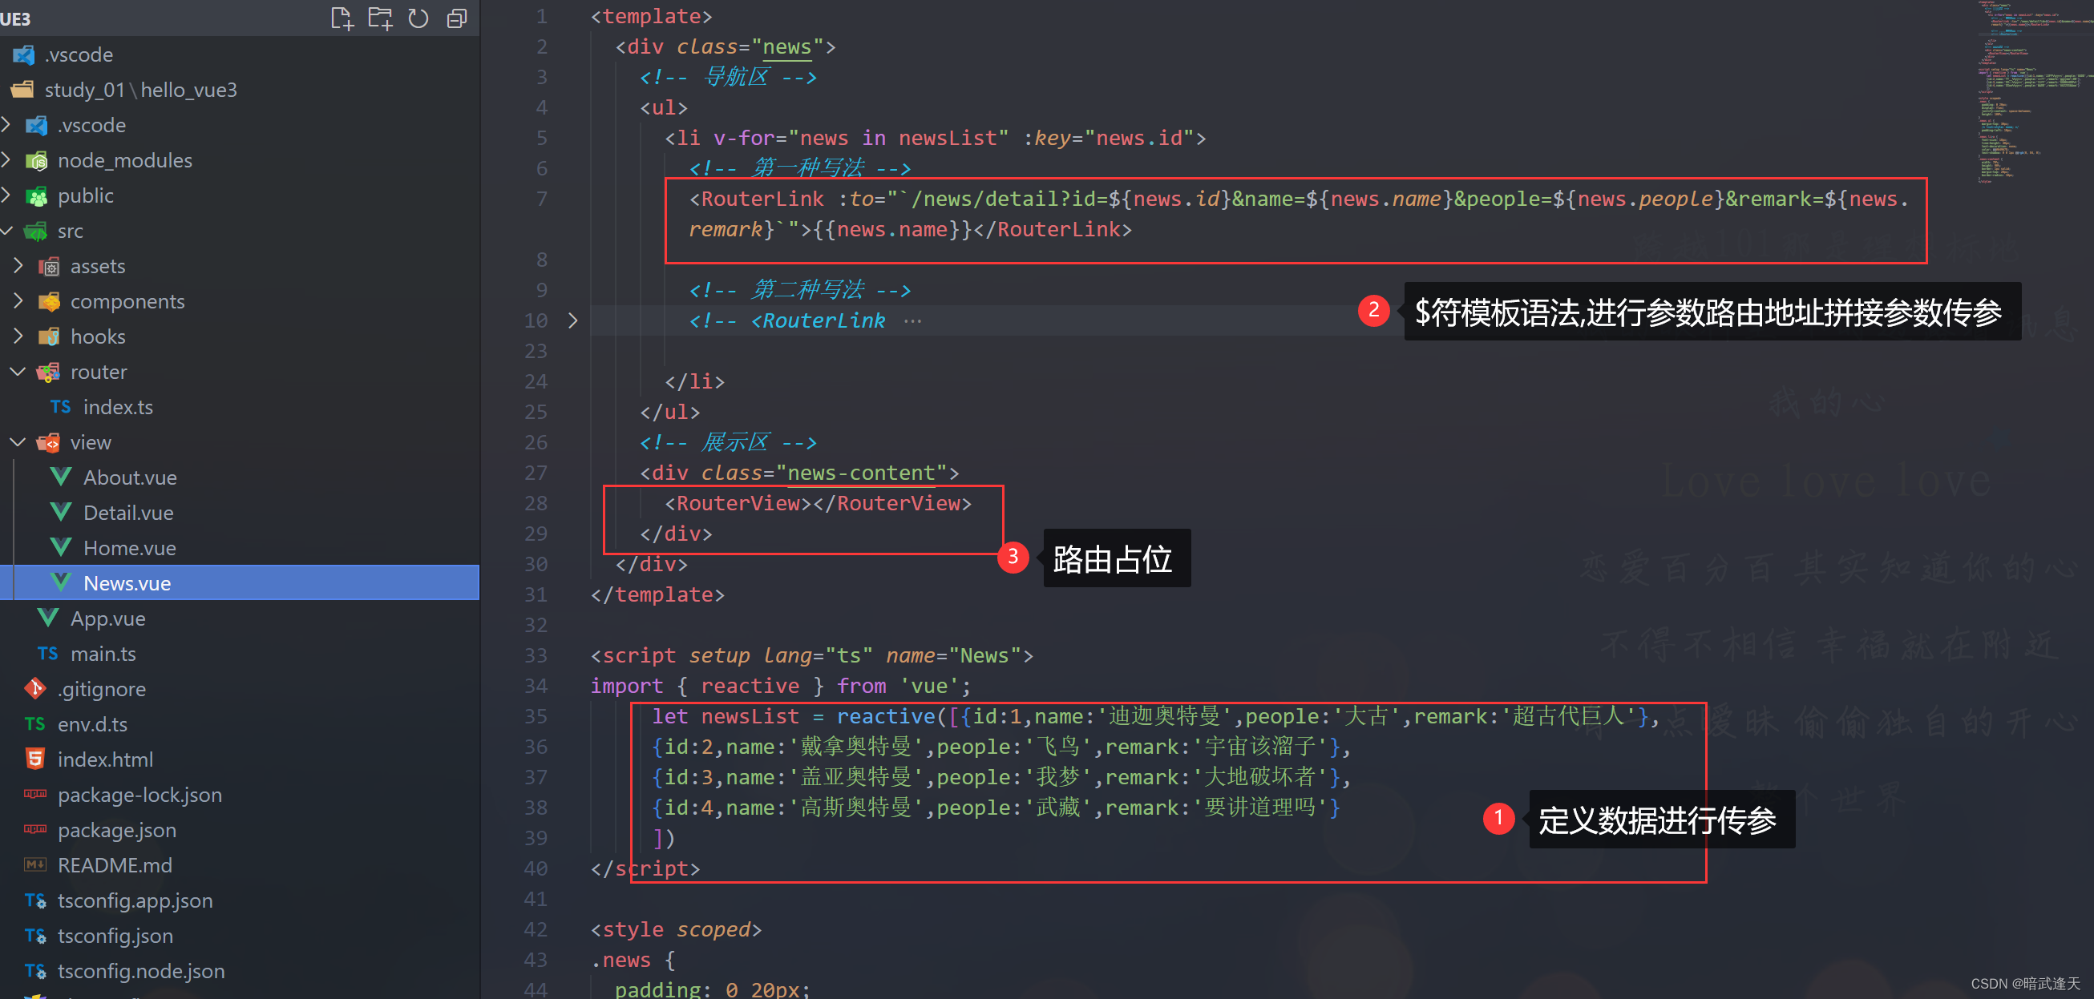Image resolution: width=2094 pixels, height=999 pixels.
Task: Select News.vue in the file tree
Action: [x=240, y=583]
